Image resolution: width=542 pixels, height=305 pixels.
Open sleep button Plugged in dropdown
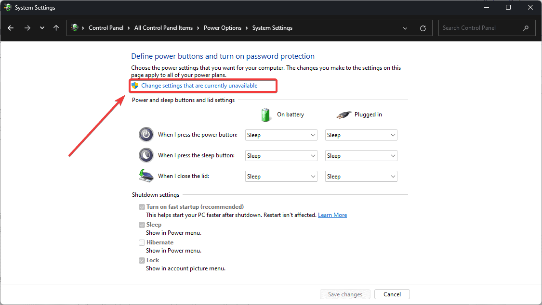pos(361,155)
